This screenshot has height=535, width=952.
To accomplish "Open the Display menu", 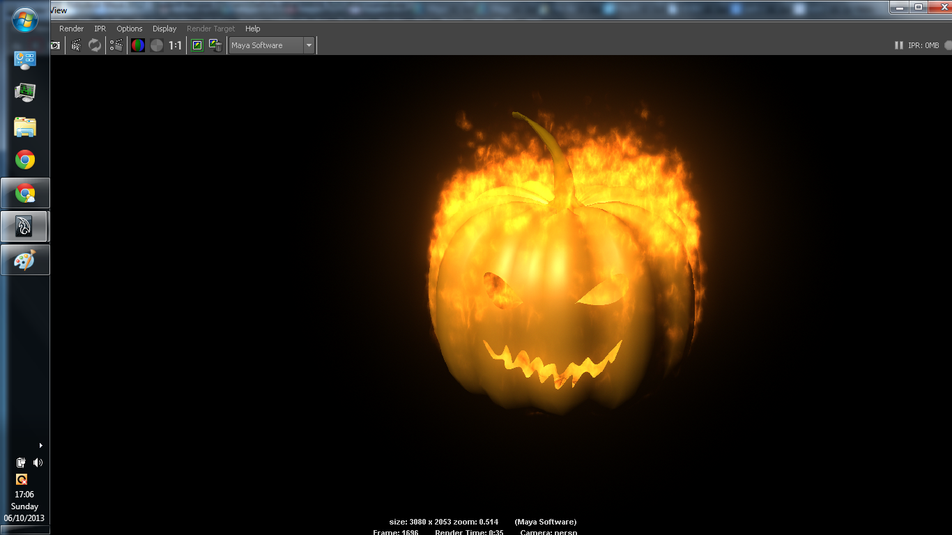I will click(164, 29).
